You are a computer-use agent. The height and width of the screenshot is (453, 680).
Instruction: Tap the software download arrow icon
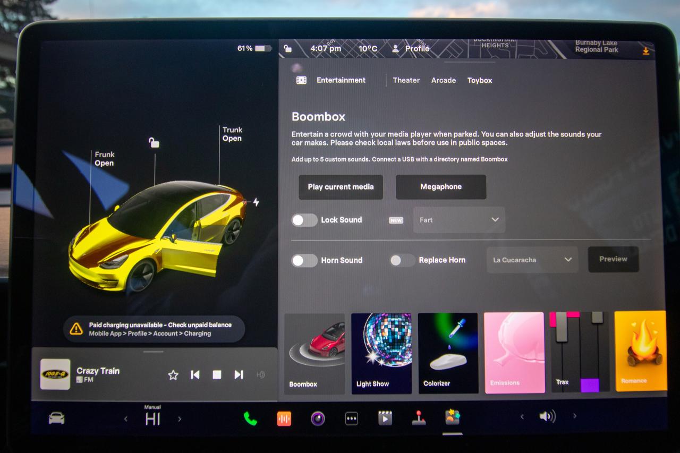(x=646, y=51)
